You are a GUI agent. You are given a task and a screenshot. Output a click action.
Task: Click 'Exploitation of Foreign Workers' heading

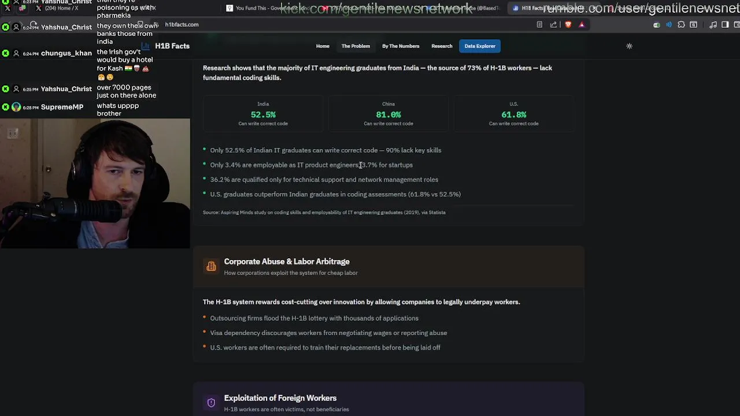pyautogui.click(x=280, y=398)
